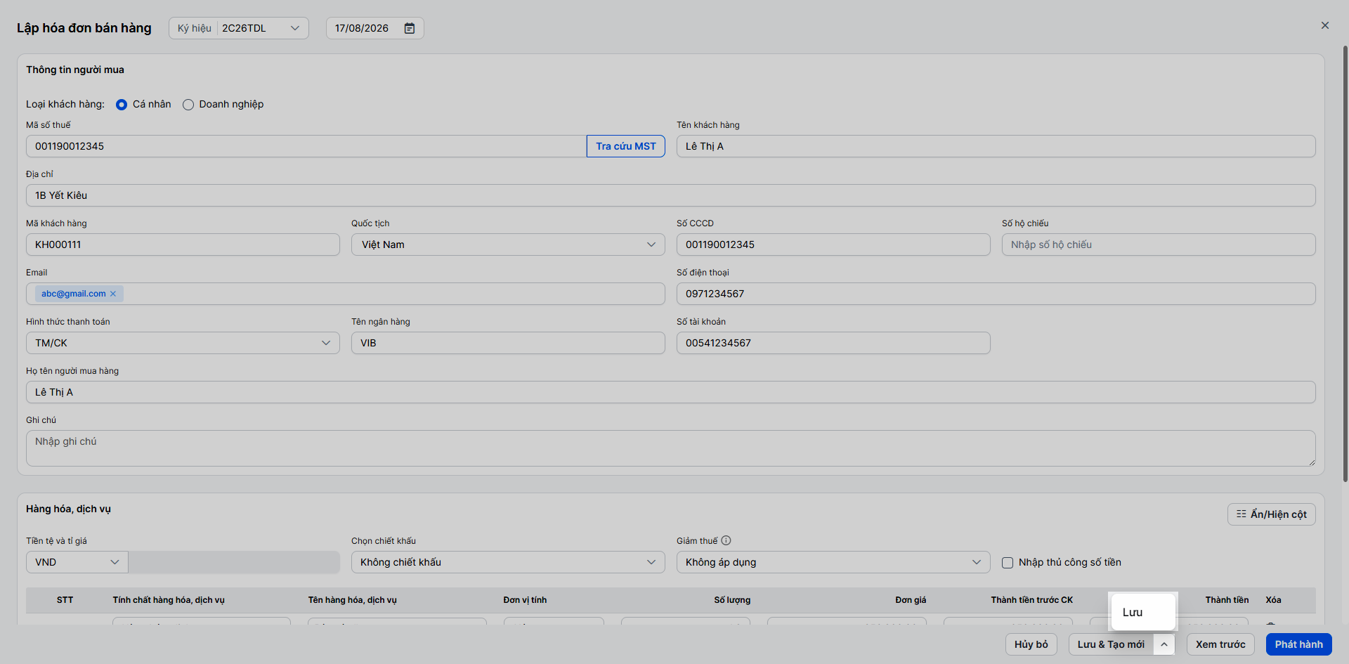Viewport: 1349px width, 664px height.
Task: Click the Xem trước preview button
Action: pyautogui.click(x=1220, y=644)
